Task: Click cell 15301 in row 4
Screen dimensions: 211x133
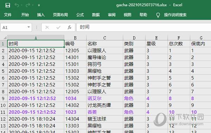Action: pyautogui.click(x=75, y=64)
